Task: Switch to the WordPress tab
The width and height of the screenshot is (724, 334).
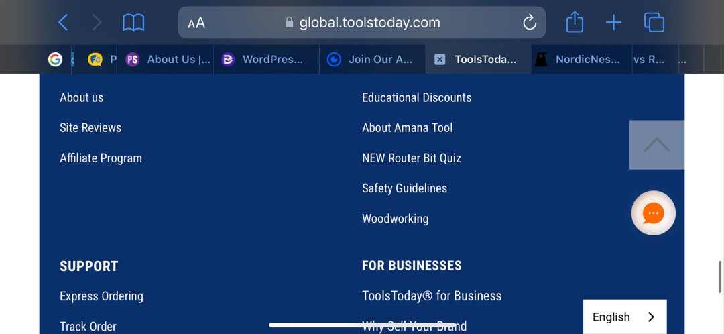Action: [266, 59]
